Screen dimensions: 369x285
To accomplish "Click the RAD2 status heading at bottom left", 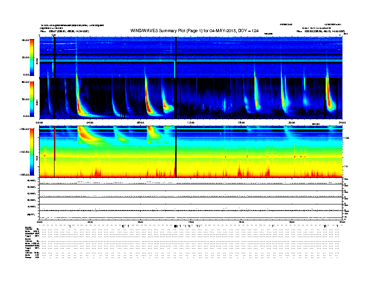I will click(28, 228).
